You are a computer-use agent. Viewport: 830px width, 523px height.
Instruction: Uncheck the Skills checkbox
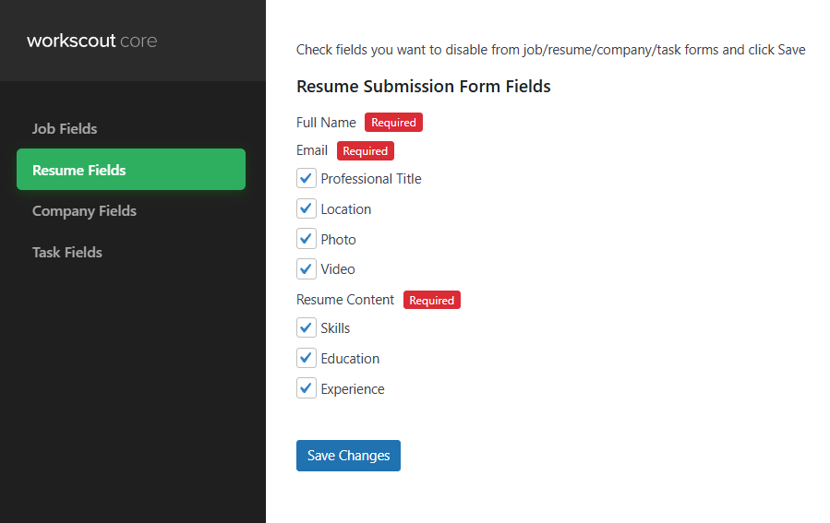[307, 327]
